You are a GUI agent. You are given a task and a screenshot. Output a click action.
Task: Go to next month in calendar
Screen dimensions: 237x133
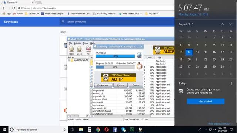[x=231, y=24]
